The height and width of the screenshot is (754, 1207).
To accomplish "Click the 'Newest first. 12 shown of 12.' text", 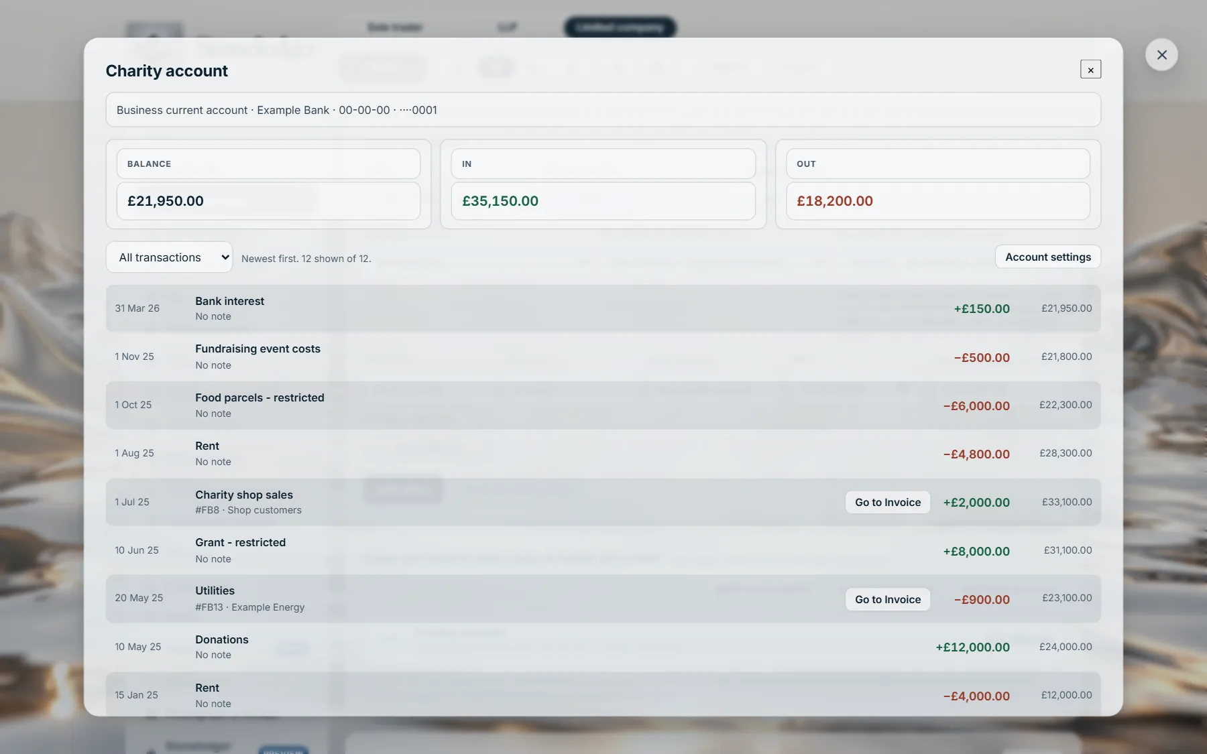I will [306, 259].
